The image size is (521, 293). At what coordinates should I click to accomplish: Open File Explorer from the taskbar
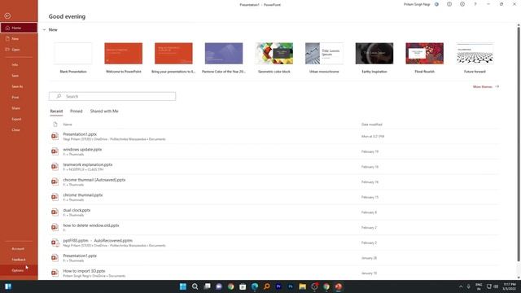(302, 286)
